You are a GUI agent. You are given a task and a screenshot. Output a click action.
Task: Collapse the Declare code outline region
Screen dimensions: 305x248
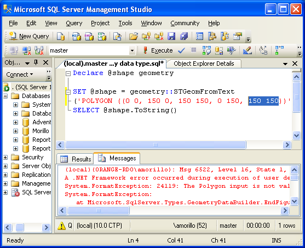click(x=68, y=73)
